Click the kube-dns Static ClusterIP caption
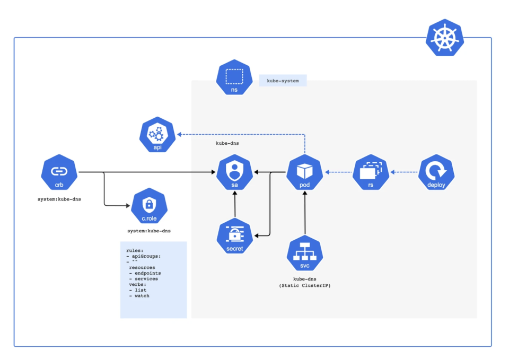The image size is (509, 358). pos(305,282)
